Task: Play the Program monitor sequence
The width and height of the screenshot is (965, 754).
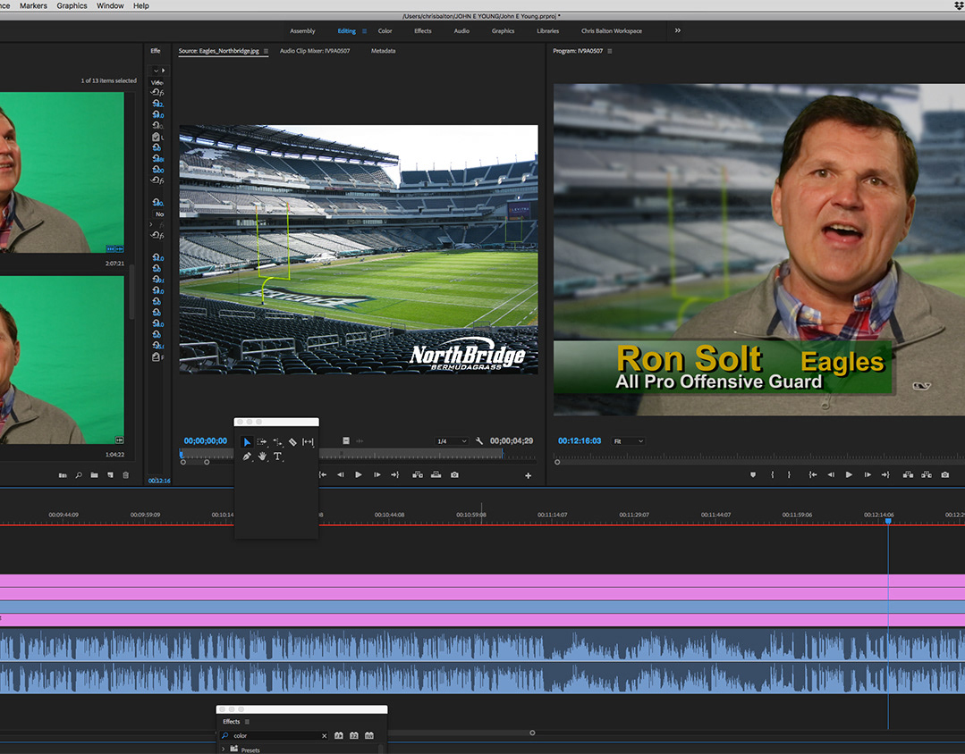Action: click(x=849, y=474)
